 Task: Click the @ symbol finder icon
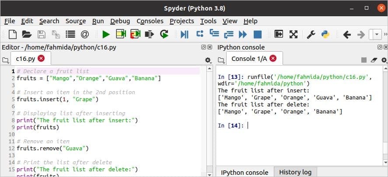[x=85, y=34]
